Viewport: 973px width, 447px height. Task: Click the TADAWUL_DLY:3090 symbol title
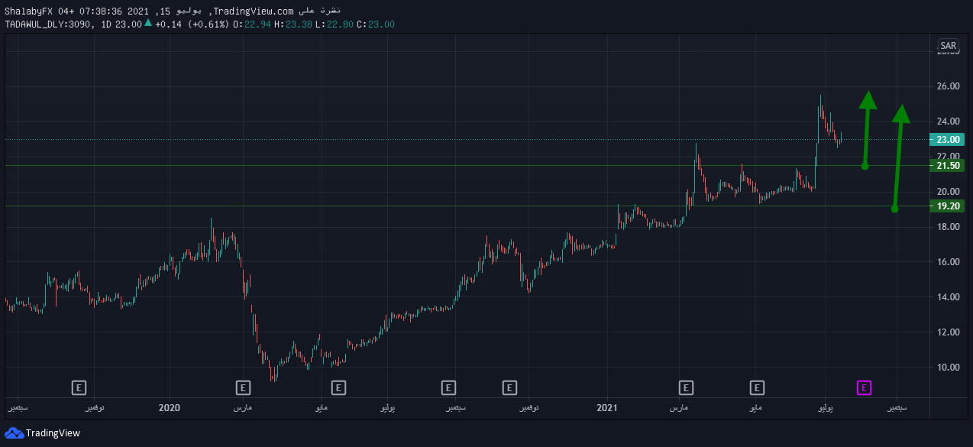(49, 24)
